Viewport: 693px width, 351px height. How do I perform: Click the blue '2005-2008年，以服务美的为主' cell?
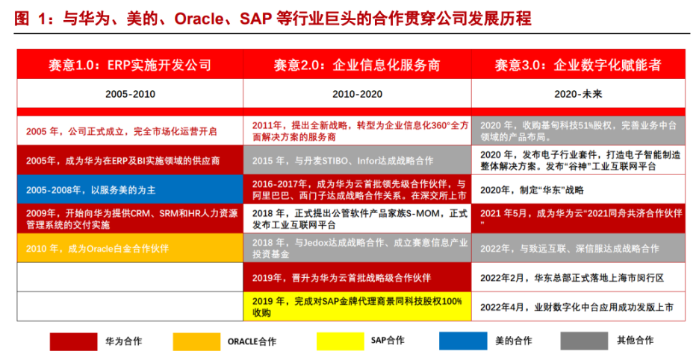[x=130, y=189]
